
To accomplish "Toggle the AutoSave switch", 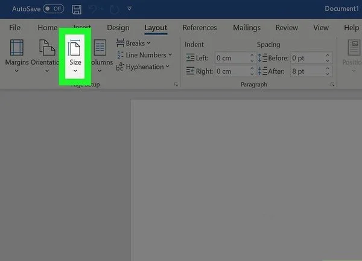I will (54, 9).
